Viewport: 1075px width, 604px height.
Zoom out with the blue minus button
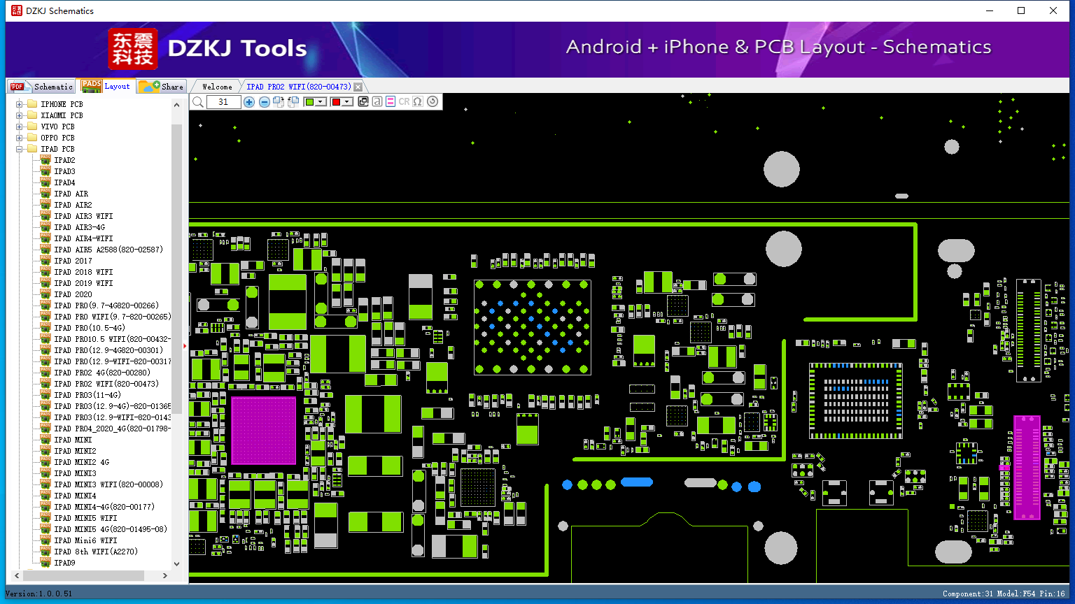[x=265, y=102]
